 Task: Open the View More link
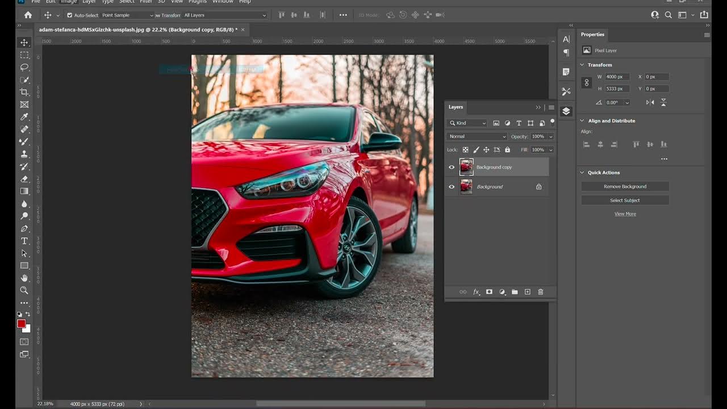pyautogui.click(x=625, y=214)
